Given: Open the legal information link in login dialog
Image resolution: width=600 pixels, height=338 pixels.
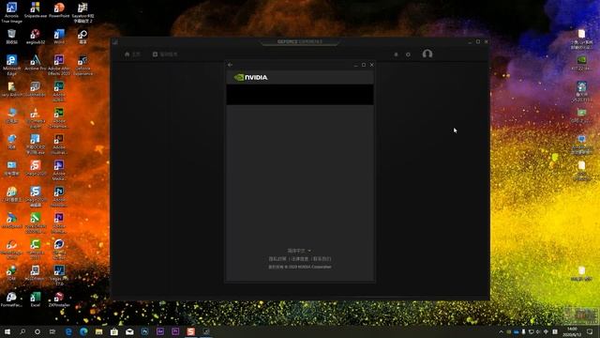Looking at the screenshot, I should [x=300, y=259].
